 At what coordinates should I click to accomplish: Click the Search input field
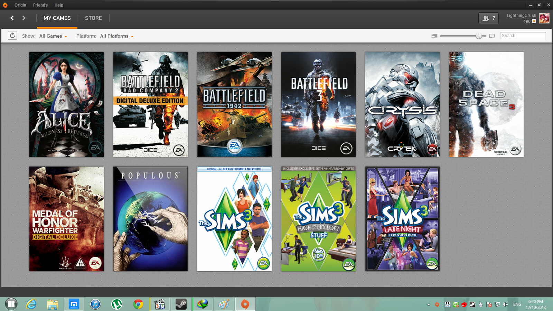(x=523, y=36)
